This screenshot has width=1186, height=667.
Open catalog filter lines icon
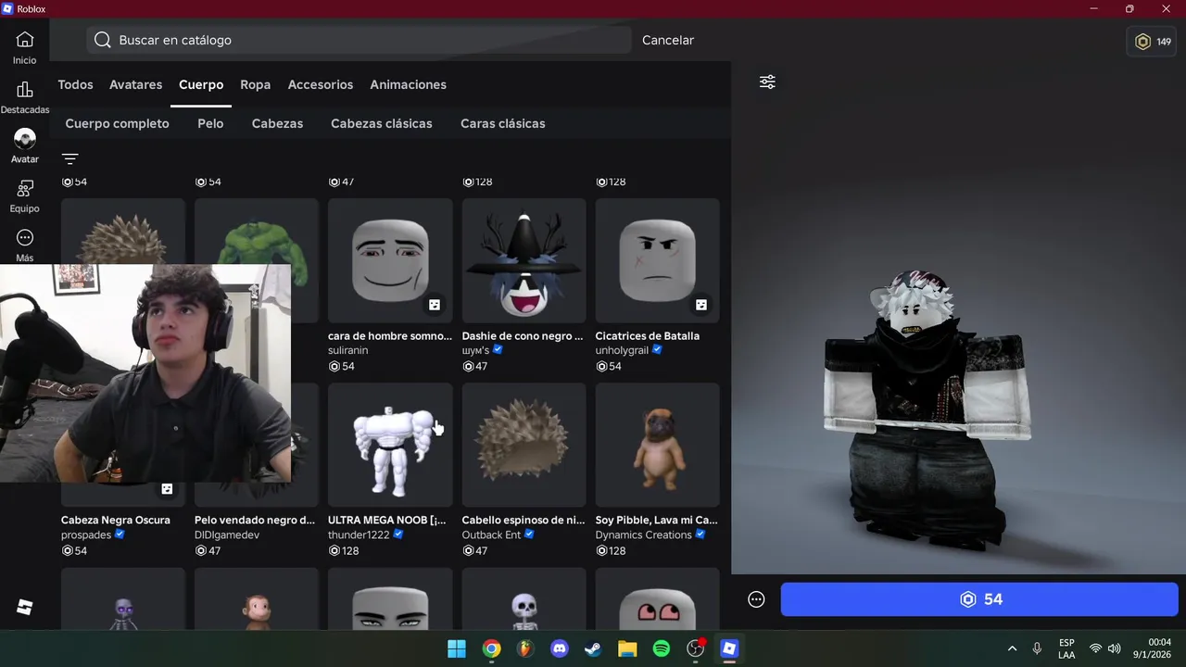[70, 159]
